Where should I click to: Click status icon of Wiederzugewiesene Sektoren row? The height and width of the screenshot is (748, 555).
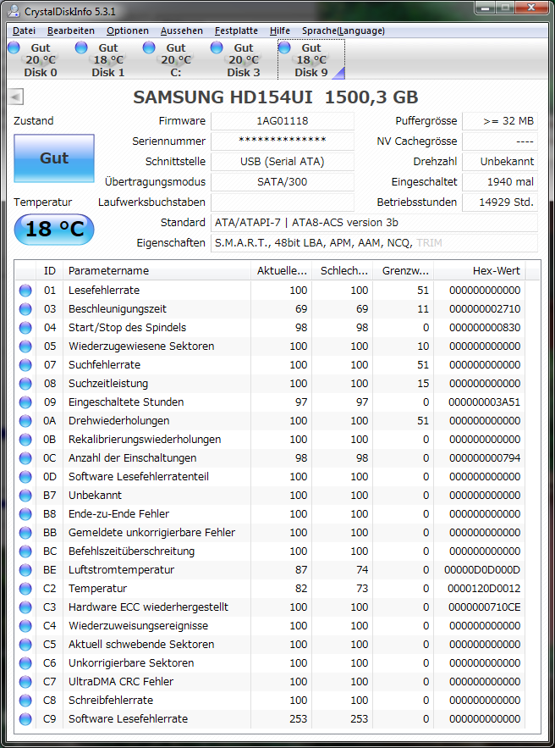pyautogui.click(x=25, y=346)
